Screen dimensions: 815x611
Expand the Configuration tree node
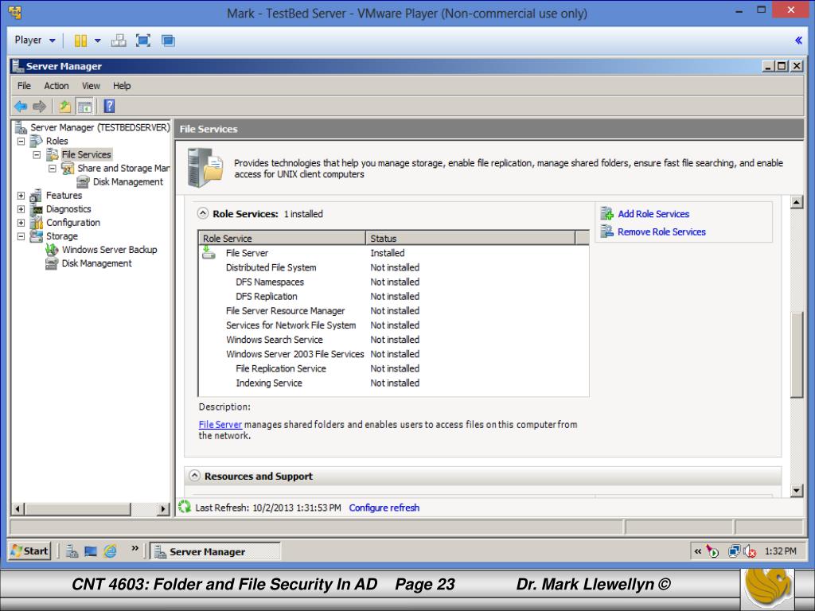21,223
